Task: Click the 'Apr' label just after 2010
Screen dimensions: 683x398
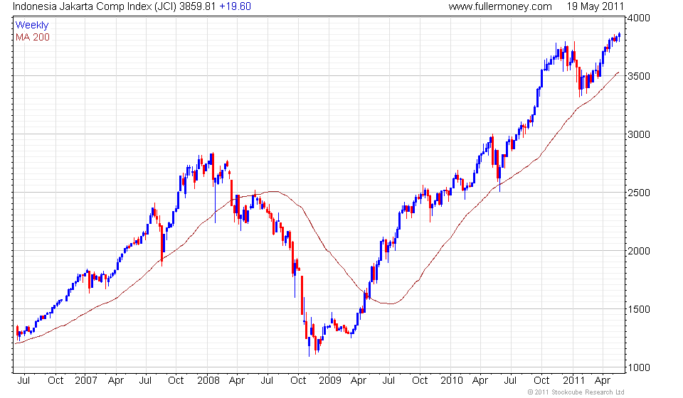Action: pyautogui.click(x=480, y=381)
